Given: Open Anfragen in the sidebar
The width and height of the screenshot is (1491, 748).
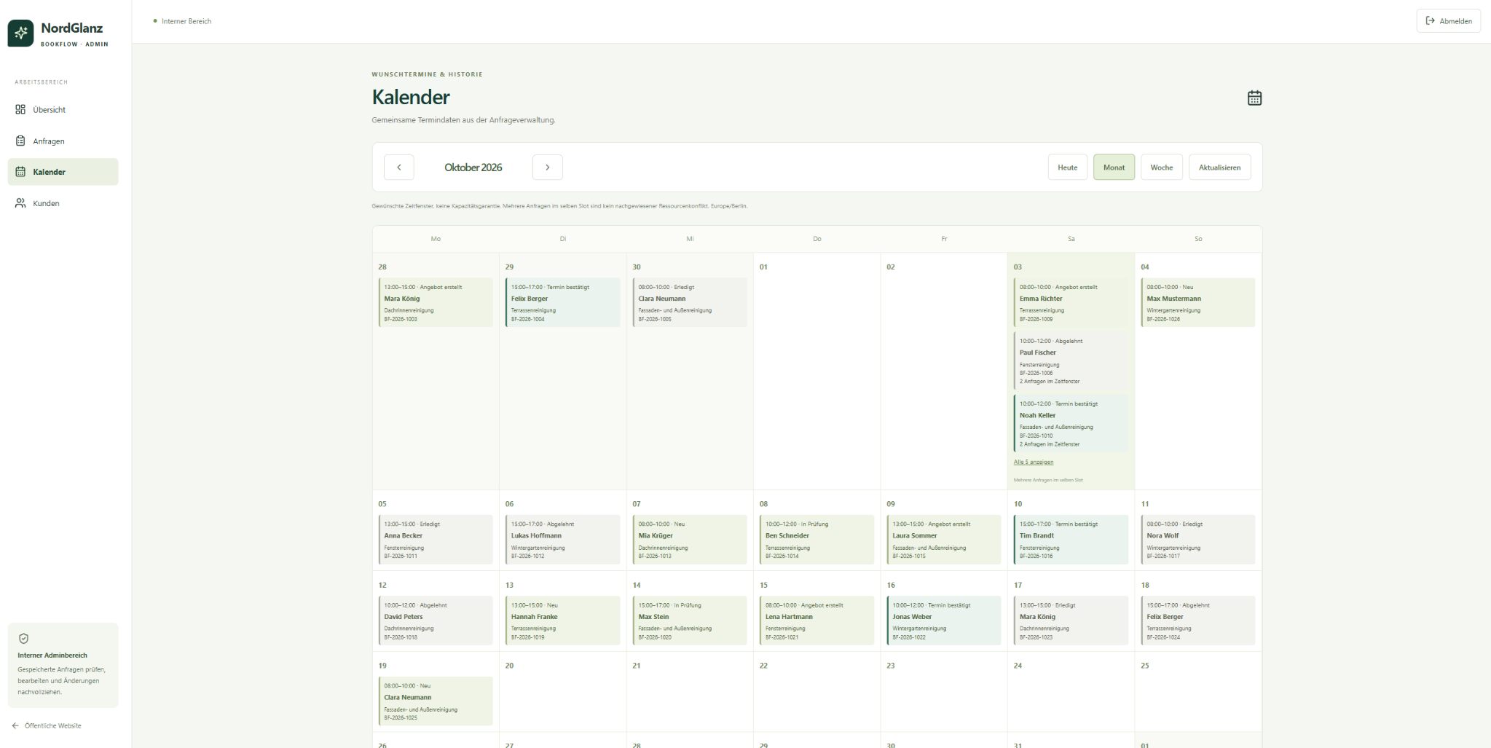Looking at the screenshot, I should coord(63,141).
